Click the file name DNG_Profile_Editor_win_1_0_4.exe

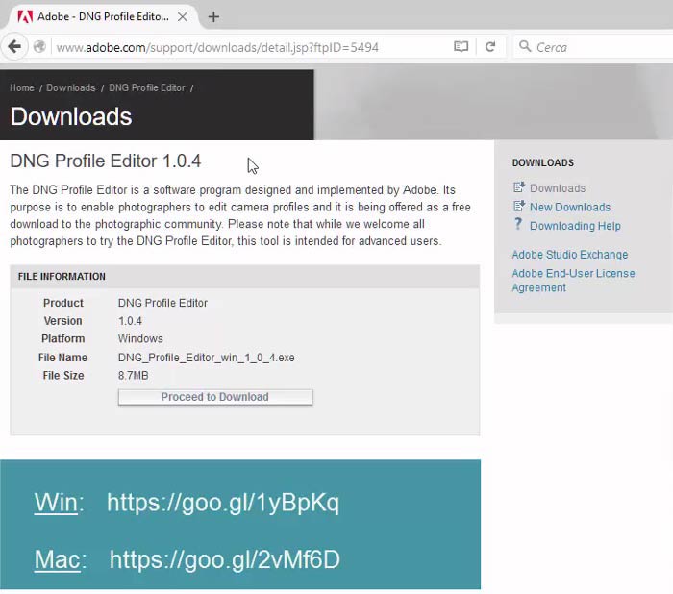206,358
